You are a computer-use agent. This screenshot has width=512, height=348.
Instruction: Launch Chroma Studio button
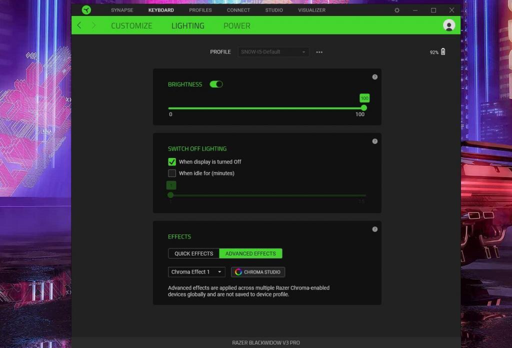[258, 272]
